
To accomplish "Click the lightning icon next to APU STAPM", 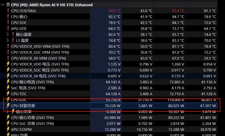I will point(8,129).
